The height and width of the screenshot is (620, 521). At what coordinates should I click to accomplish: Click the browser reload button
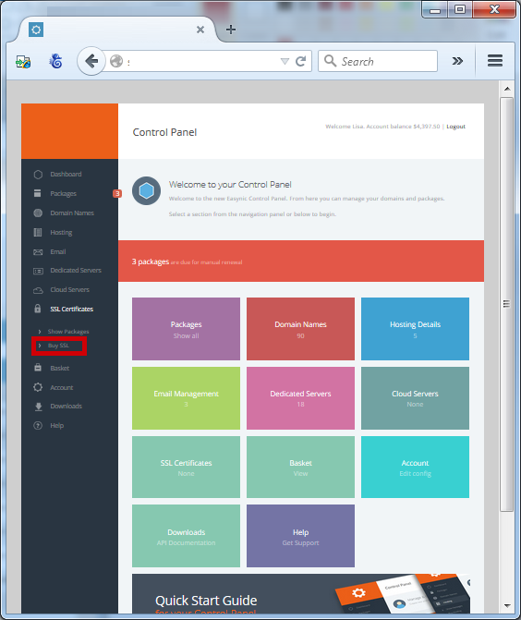click(301, 61)
